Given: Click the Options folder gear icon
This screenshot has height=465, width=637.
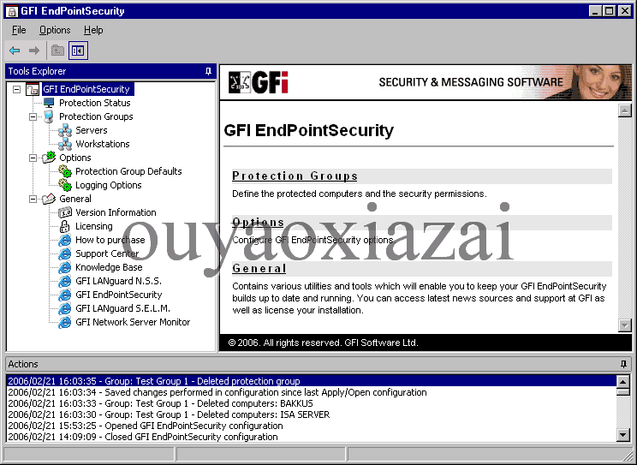Looking at the screenshot, I should click(x=49, y=158).
